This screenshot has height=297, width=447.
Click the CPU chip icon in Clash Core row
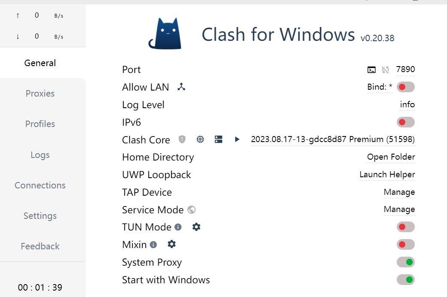[x=200, y=139]
